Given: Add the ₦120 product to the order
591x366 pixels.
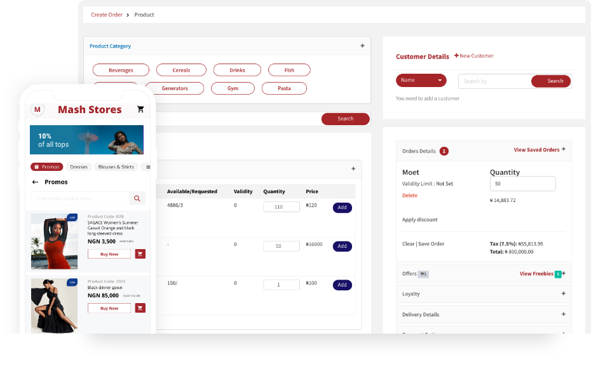Looking at the screenshot, I should tap(343, 208).
